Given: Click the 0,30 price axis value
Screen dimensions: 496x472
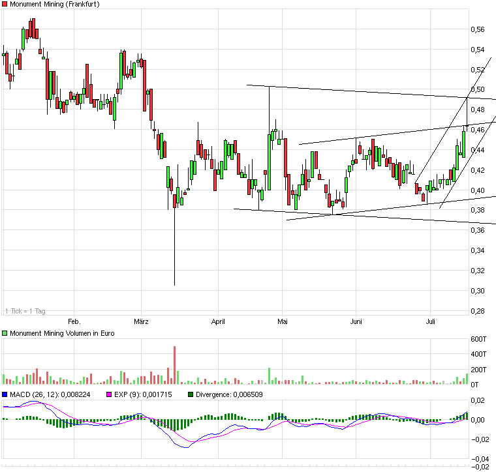Looking at the screenshot, I should pos(478,291).
